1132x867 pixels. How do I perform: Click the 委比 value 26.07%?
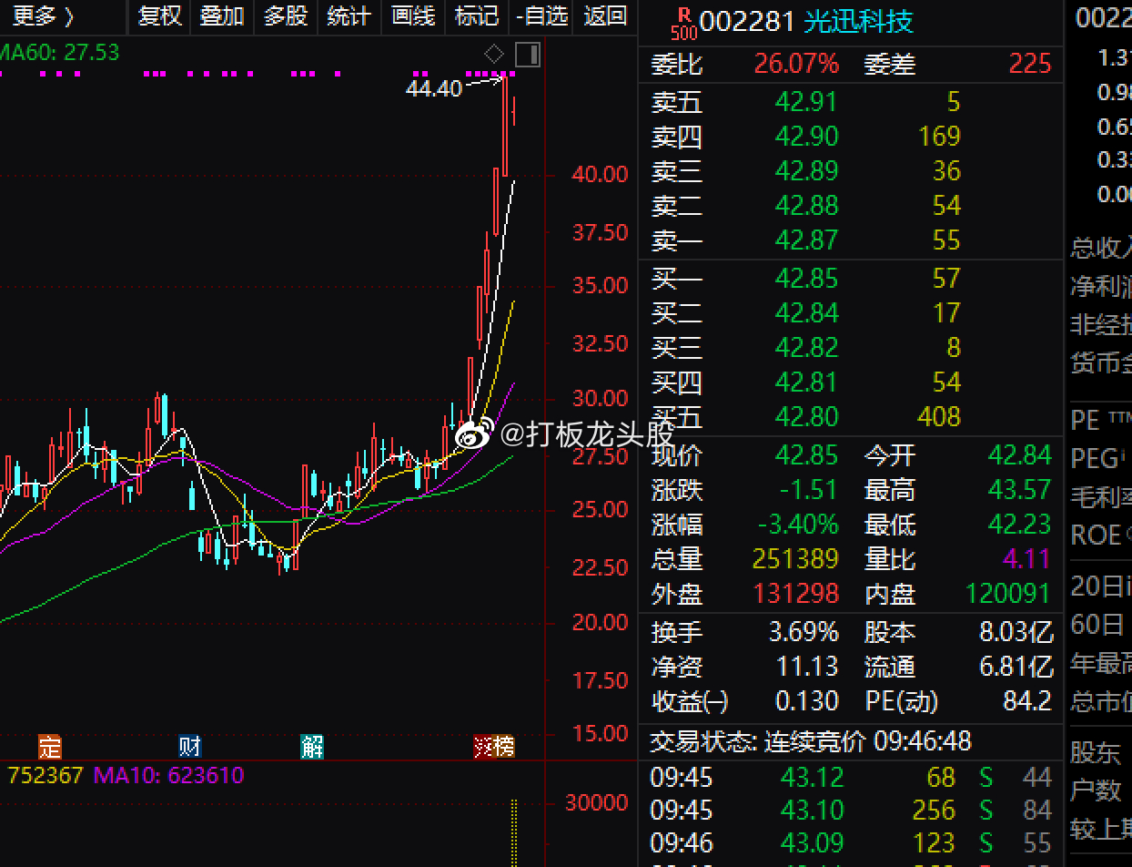pos(796,64)
